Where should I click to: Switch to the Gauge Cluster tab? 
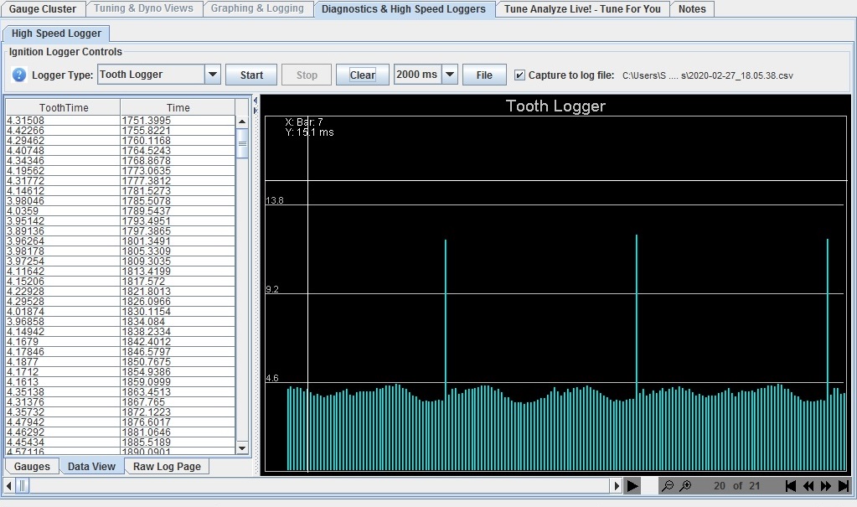tap(43, 9)
